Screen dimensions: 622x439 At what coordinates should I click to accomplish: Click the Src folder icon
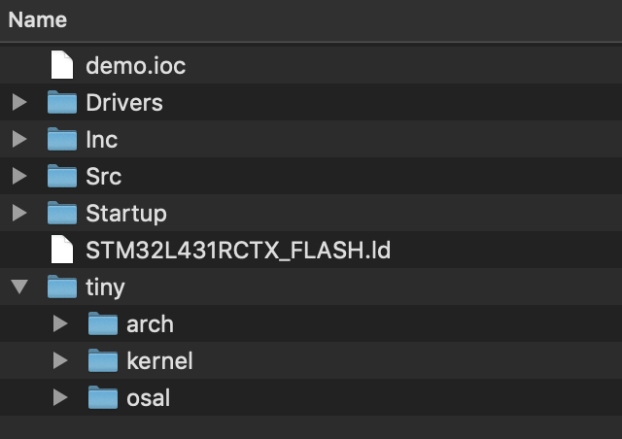62,177
